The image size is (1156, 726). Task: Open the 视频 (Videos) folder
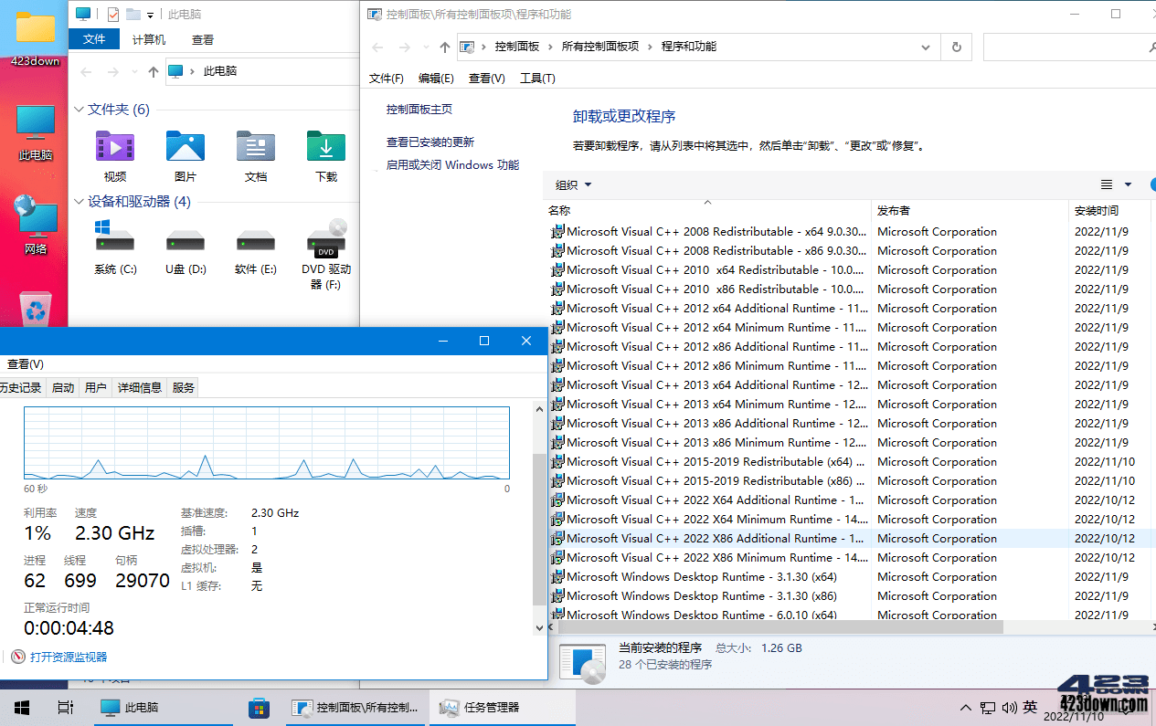coord(114,151)
